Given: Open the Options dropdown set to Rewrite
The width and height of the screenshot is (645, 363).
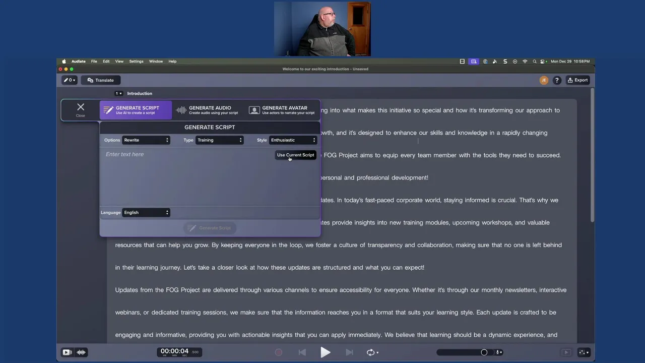Looking at the screenshot, I should (146, 140).
